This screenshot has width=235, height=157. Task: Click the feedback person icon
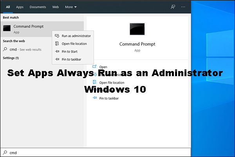tap(173, 7)
